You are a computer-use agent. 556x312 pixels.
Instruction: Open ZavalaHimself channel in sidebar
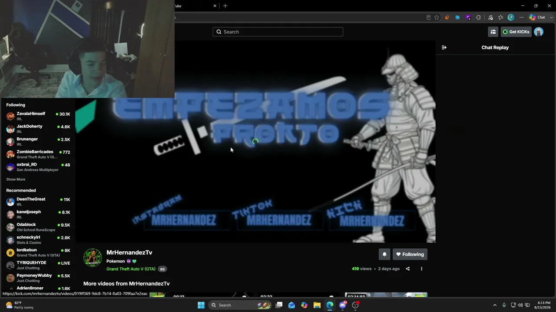[x=38, y=116]
